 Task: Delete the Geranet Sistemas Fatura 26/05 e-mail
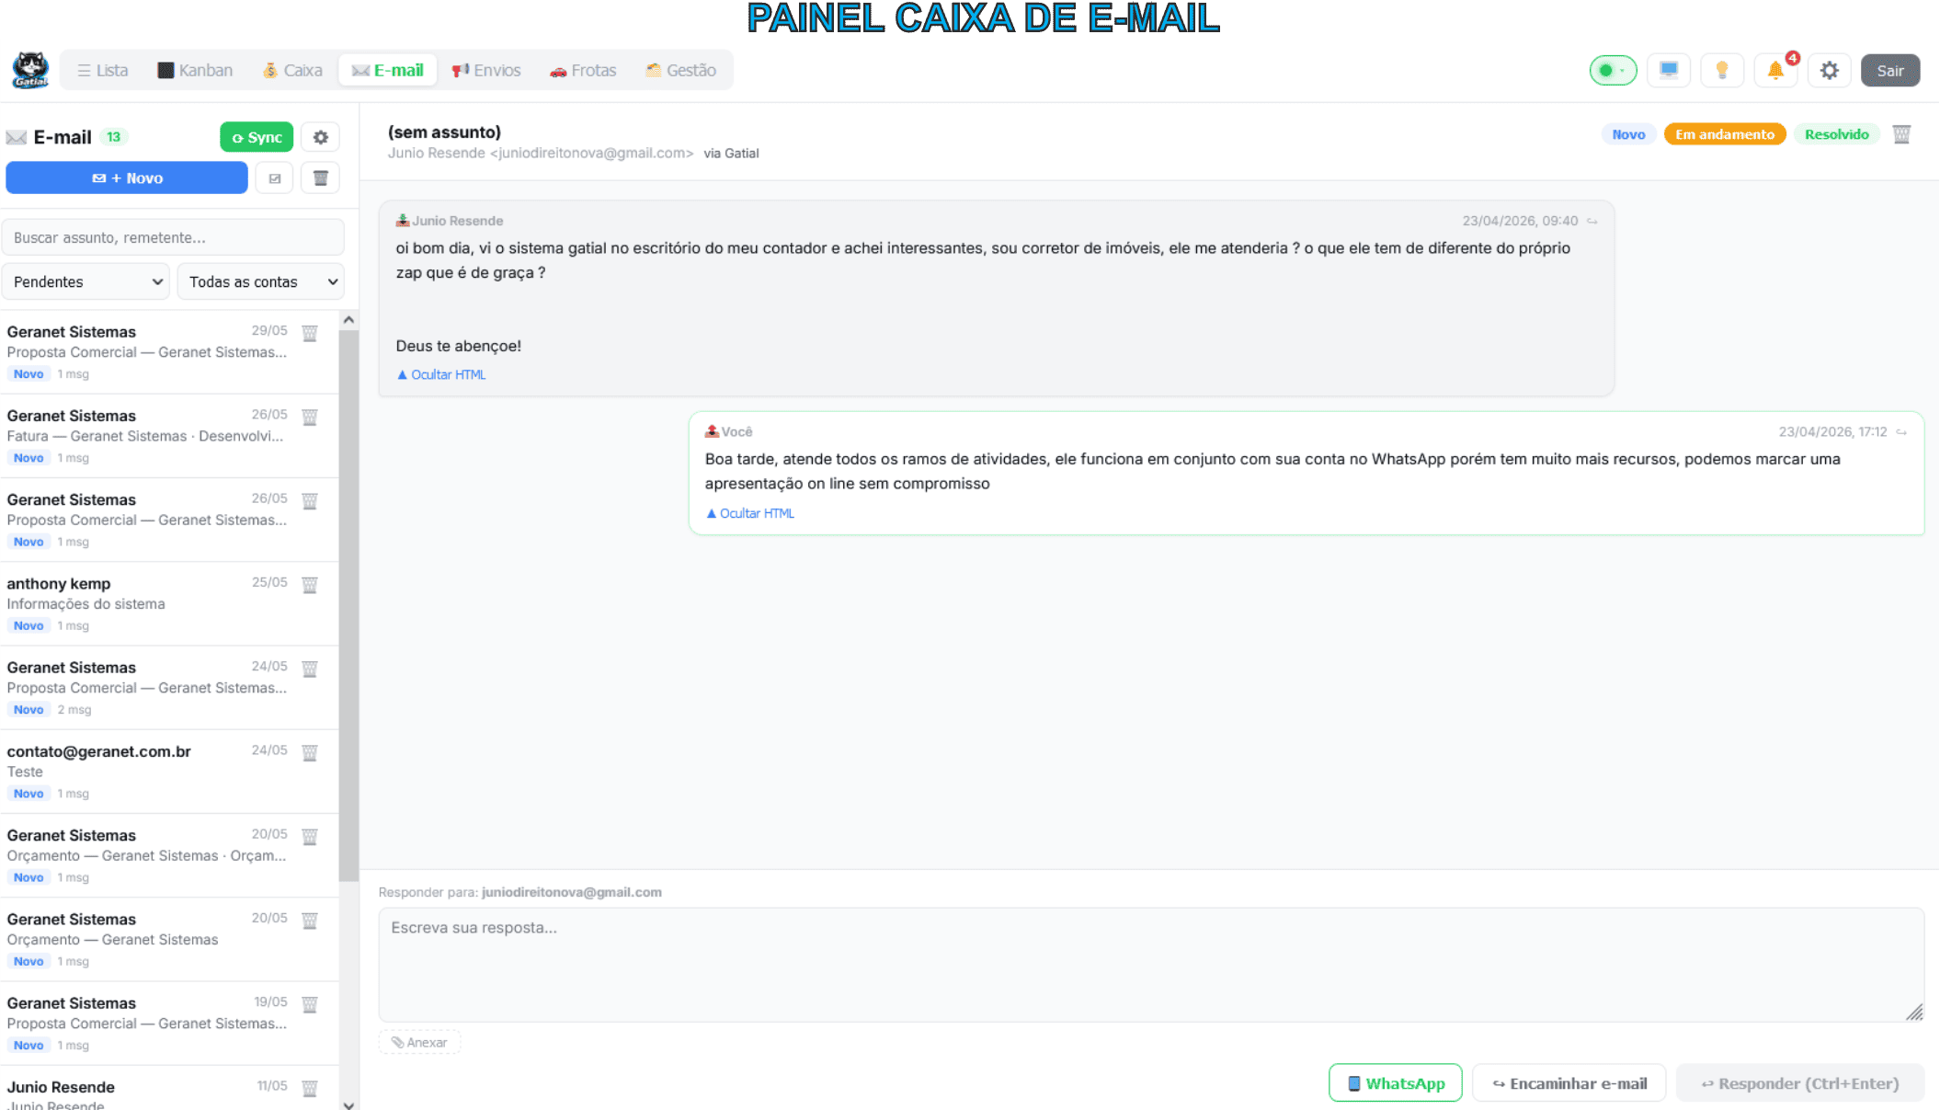pos(310,417)
